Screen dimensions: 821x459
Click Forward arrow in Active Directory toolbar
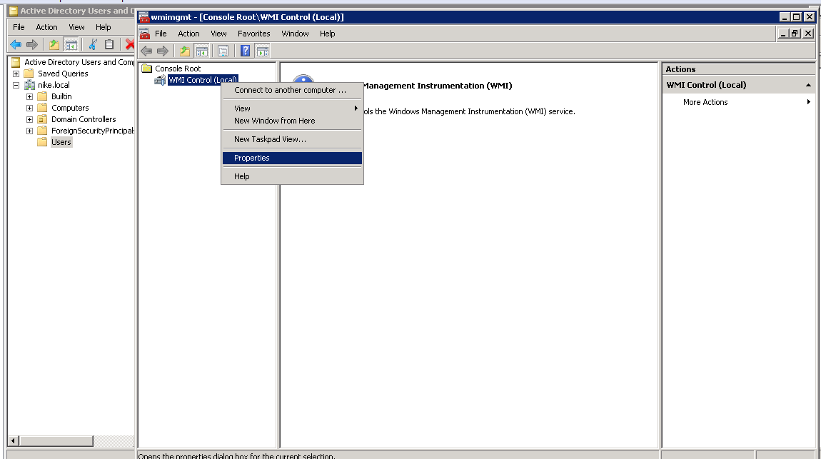pos(32,44)
